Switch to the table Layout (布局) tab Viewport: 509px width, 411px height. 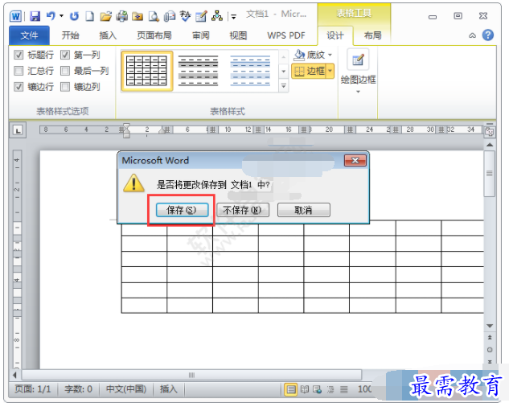click(x=372, y=35)
